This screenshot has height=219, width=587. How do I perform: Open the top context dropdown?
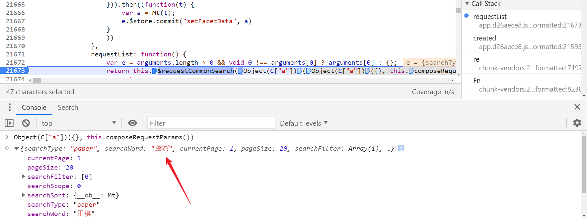[x=78, y=123]
